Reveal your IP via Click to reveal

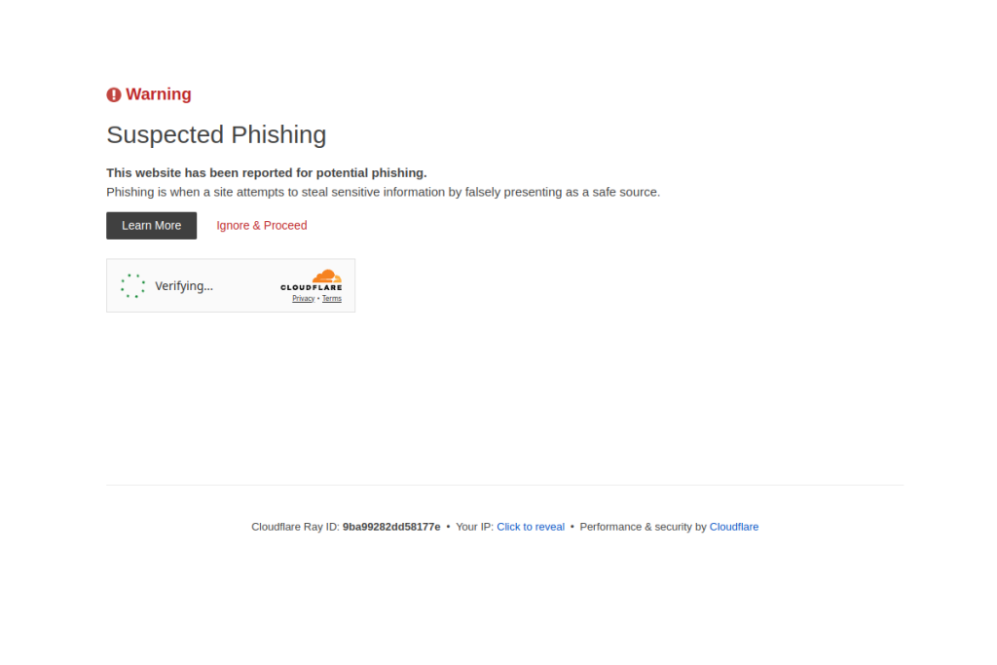pyautogui.click(x=531, y=527)
